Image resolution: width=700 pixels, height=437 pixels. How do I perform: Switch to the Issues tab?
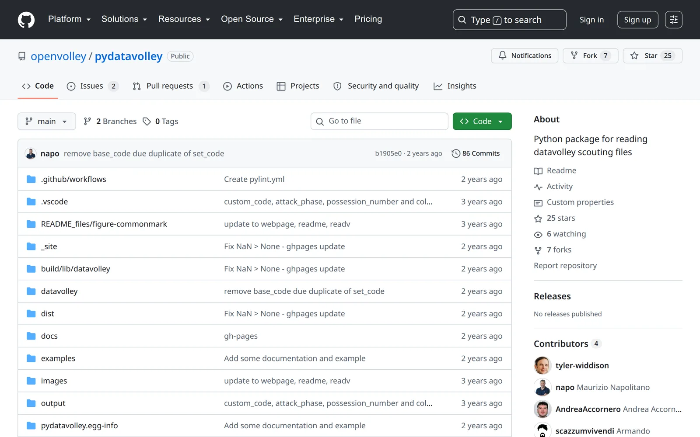pyautogui.click(x=93, y=86)
